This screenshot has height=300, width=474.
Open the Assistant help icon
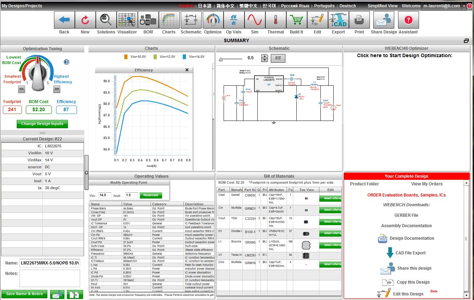coord(408,20)
